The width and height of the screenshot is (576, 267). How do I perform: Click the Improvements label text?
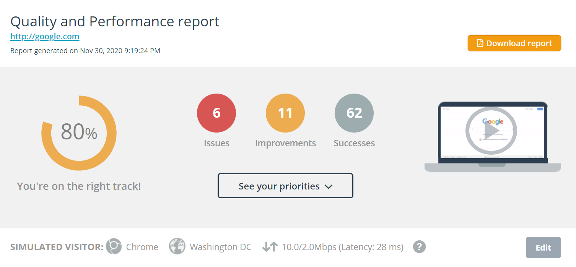pos(285,143)
